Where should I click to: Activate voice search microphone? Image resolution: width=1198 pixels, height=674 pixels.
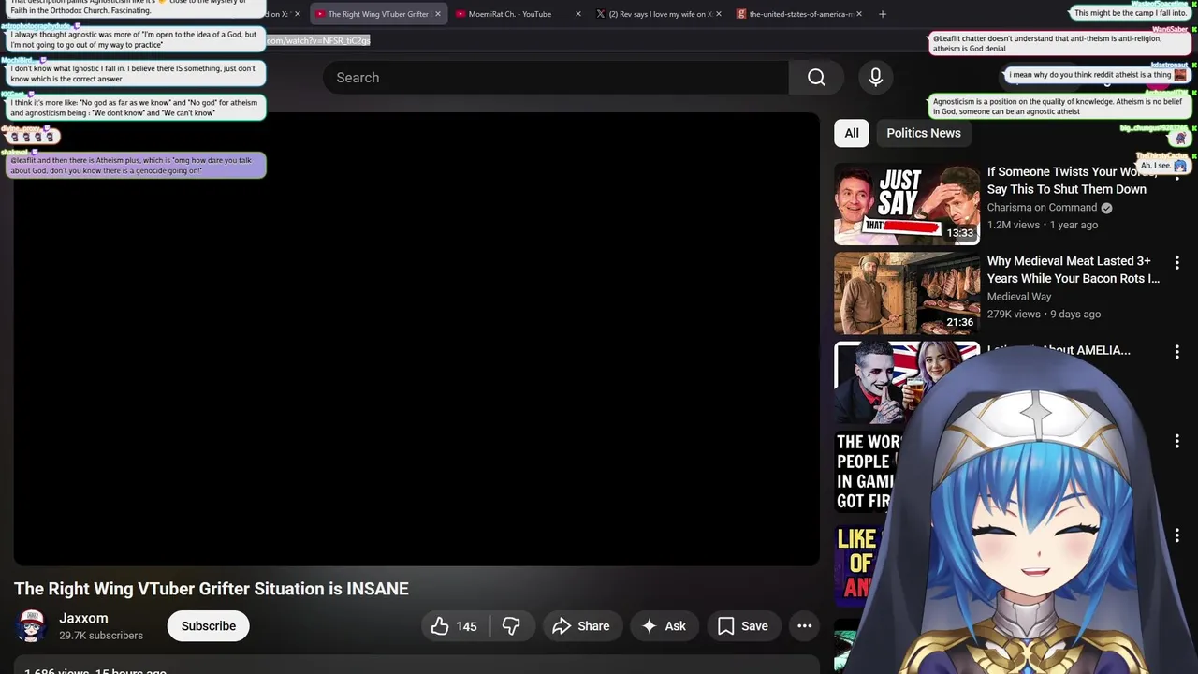[x=875, y=78]
